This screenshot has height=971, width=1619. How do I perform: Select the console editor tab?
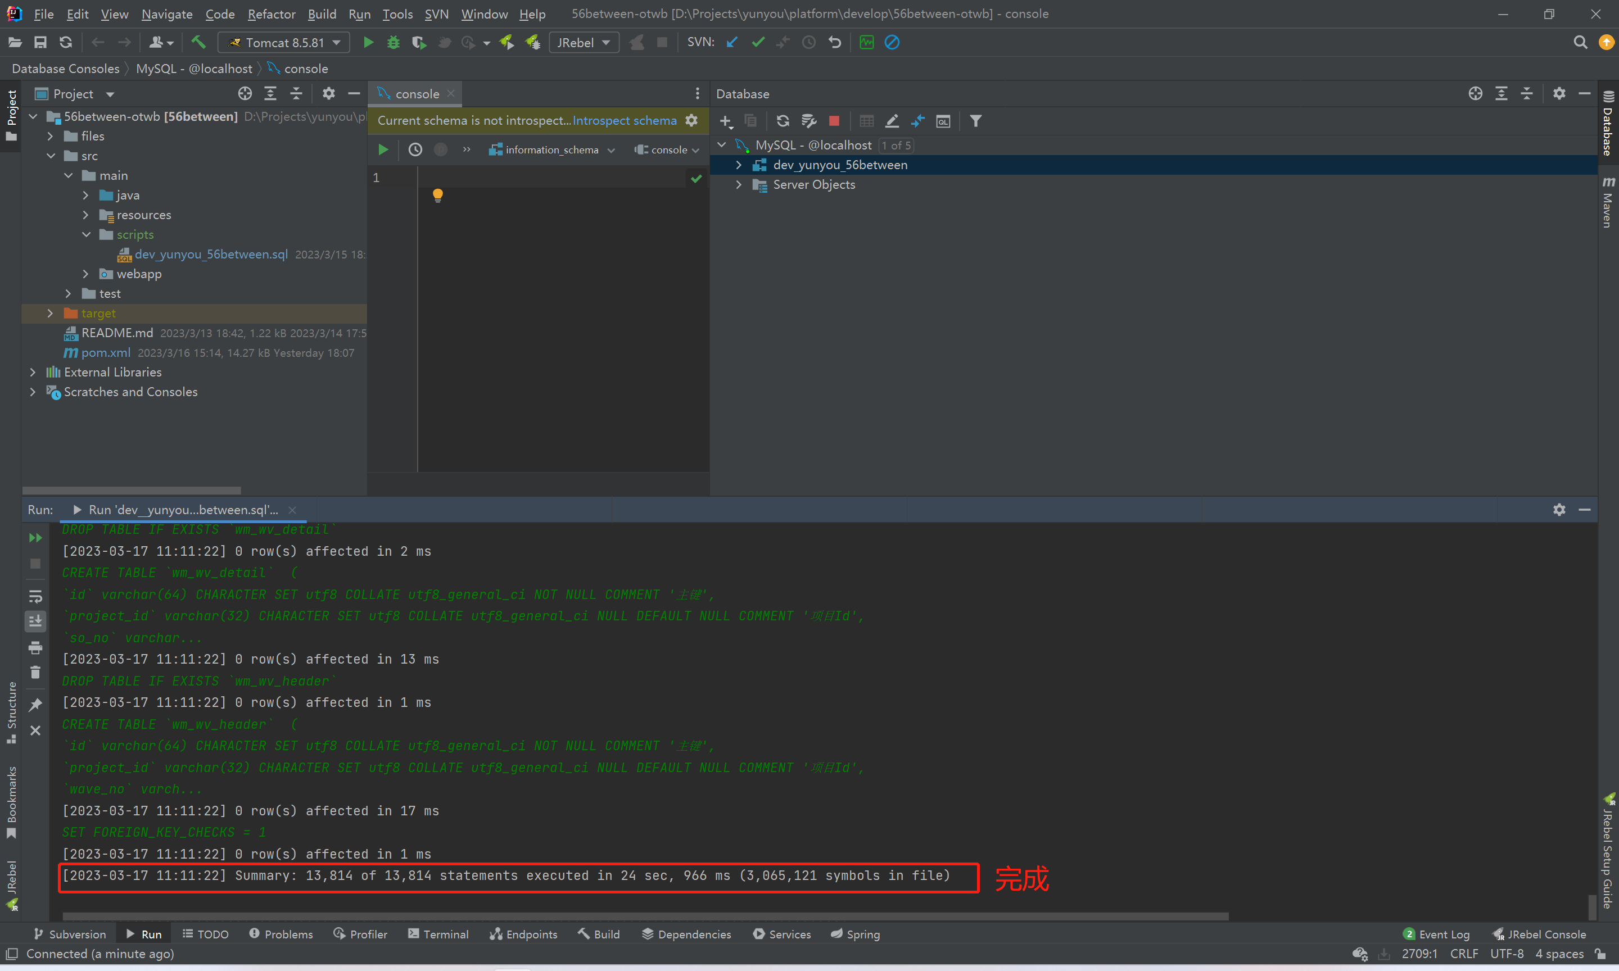(415, 94)
